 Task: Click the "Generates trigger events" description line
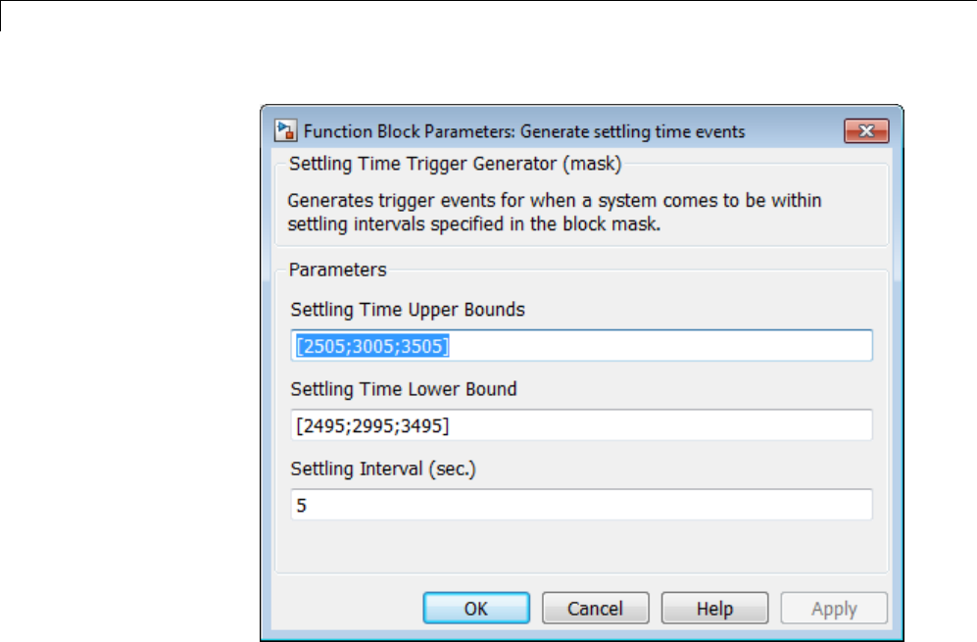(555, 201)
